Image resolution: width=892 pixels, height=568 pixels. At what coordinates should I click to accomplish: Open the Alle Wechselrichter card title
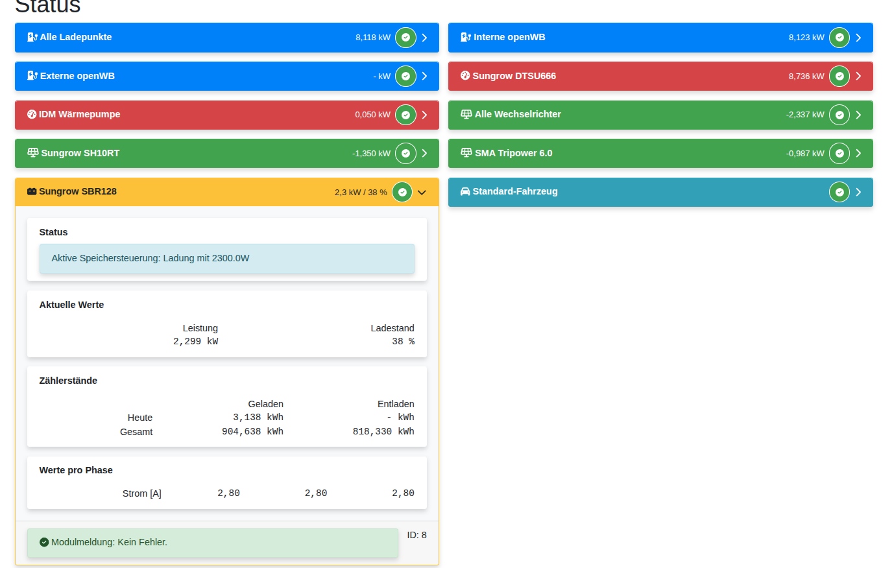[518, 114]
